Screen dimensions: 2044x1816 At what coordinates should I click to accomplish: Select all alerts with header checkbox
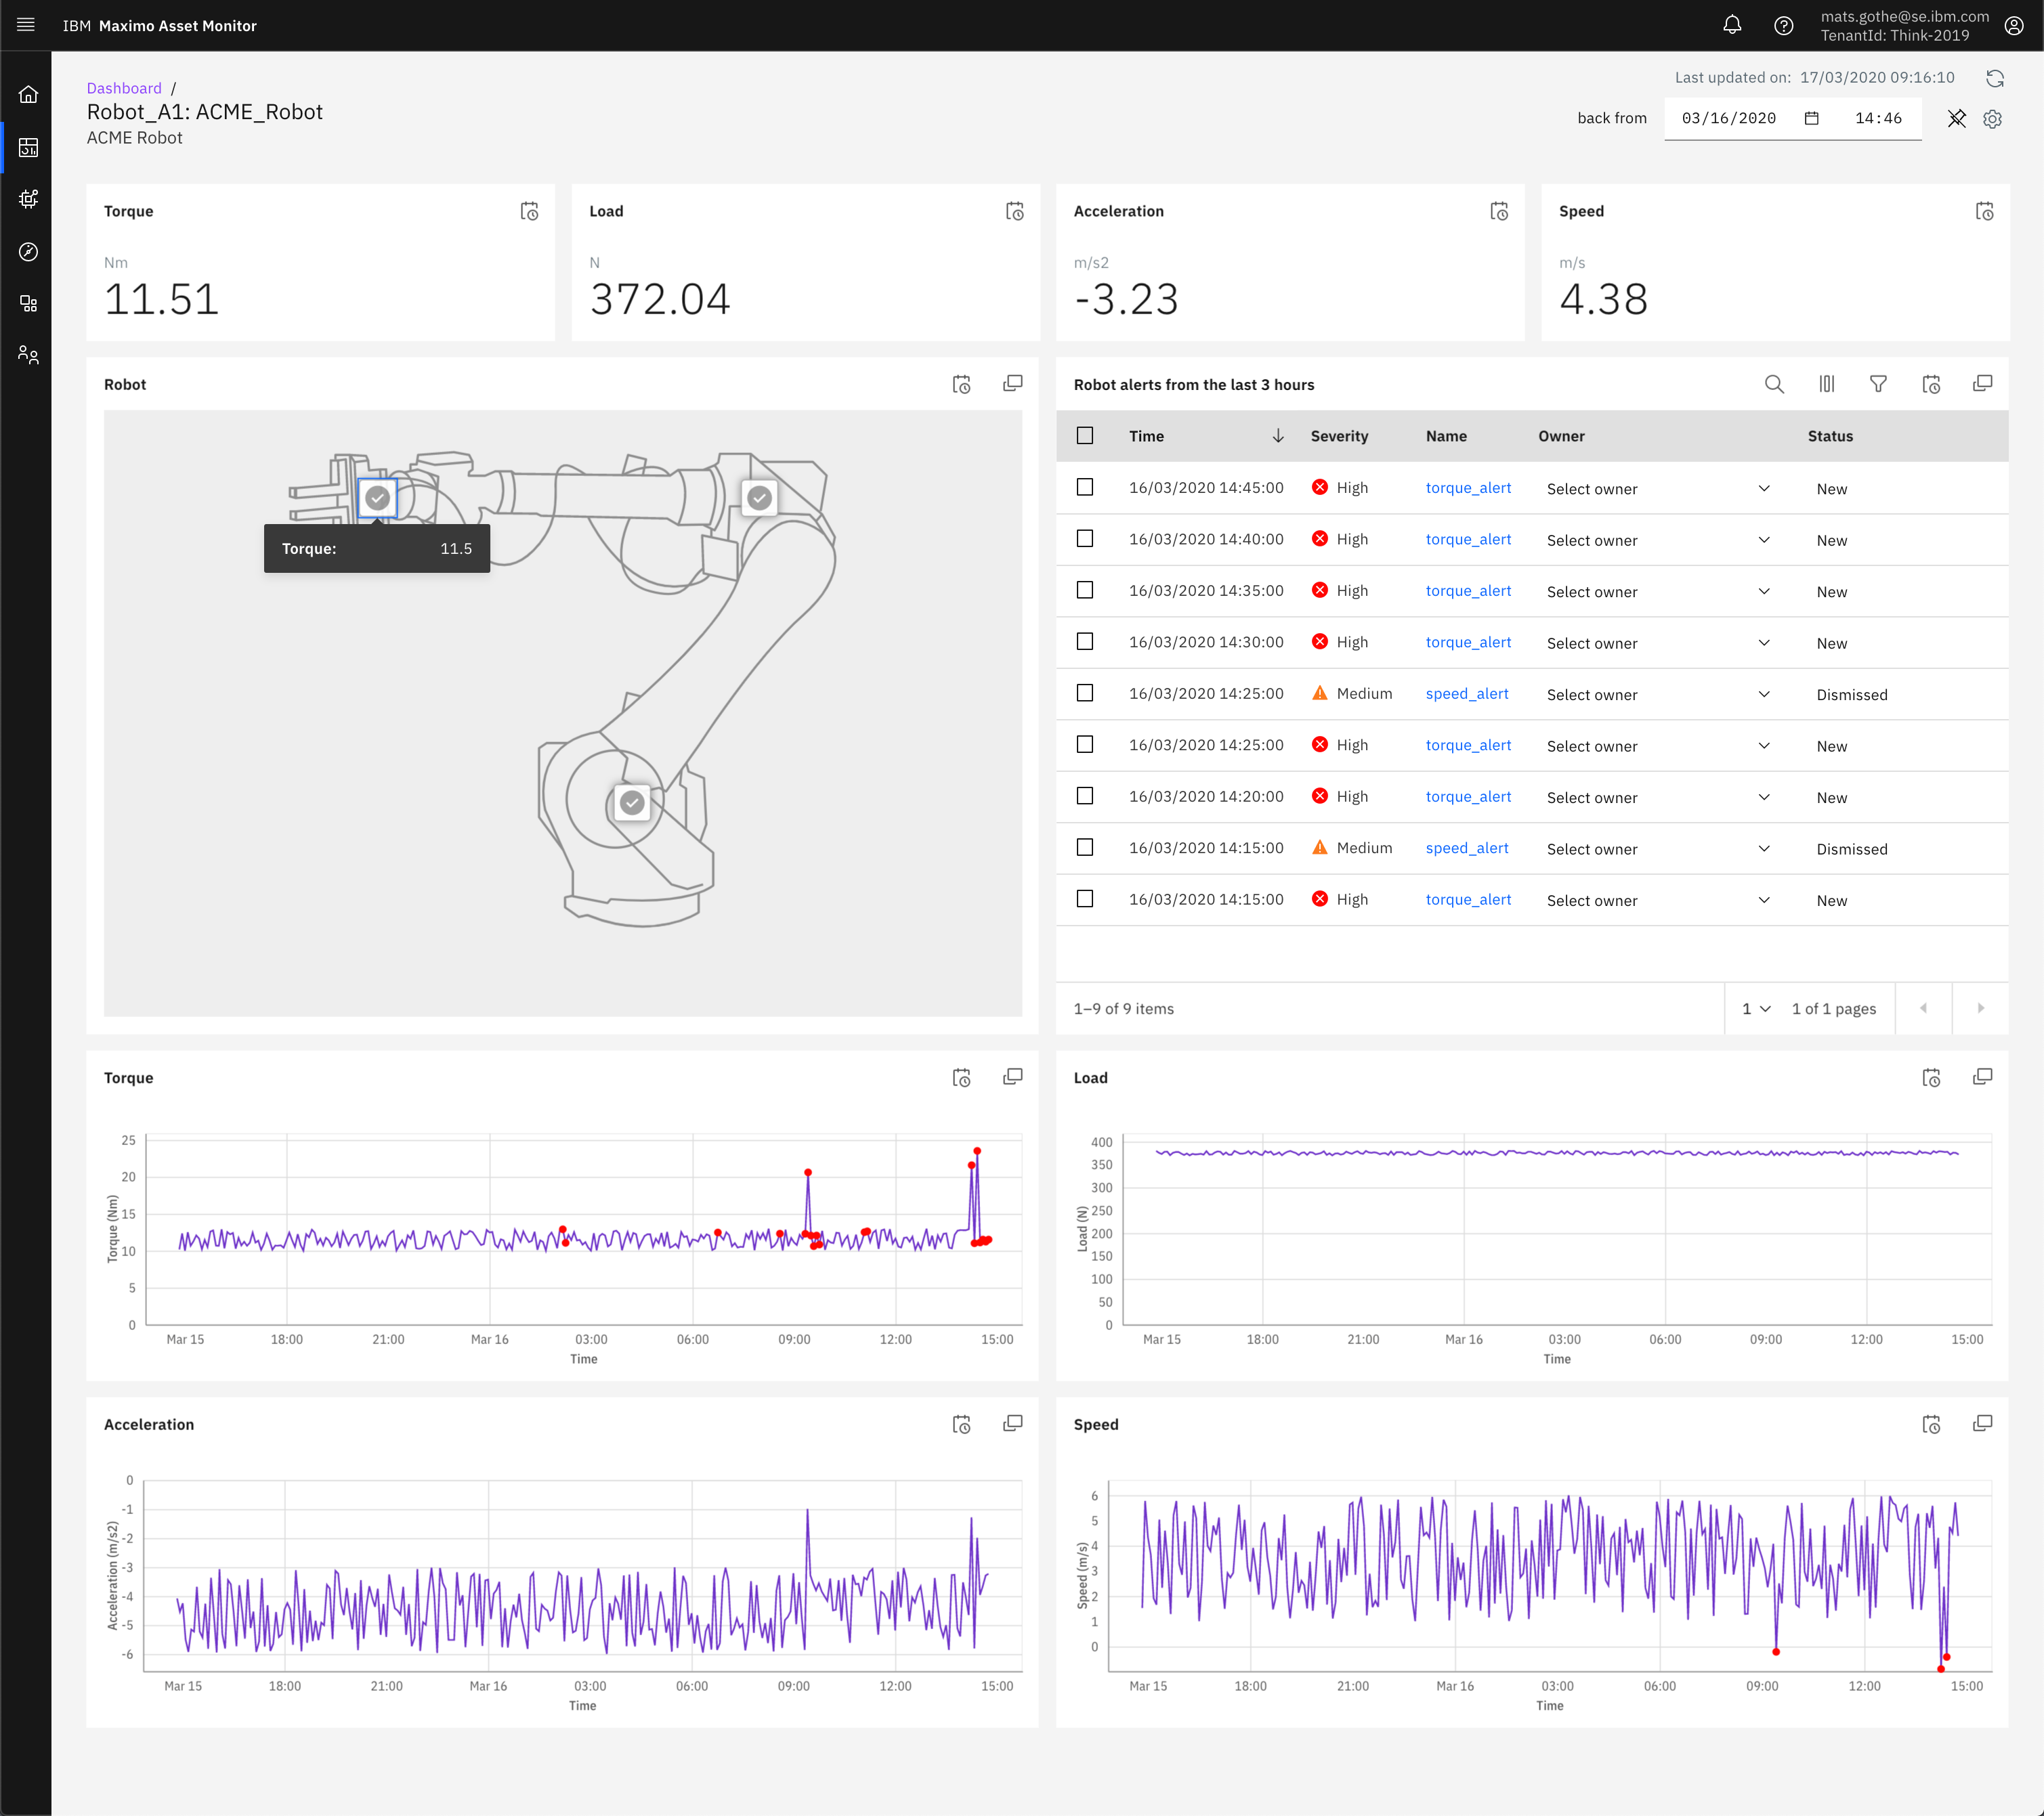click(x=1085, y=435)
